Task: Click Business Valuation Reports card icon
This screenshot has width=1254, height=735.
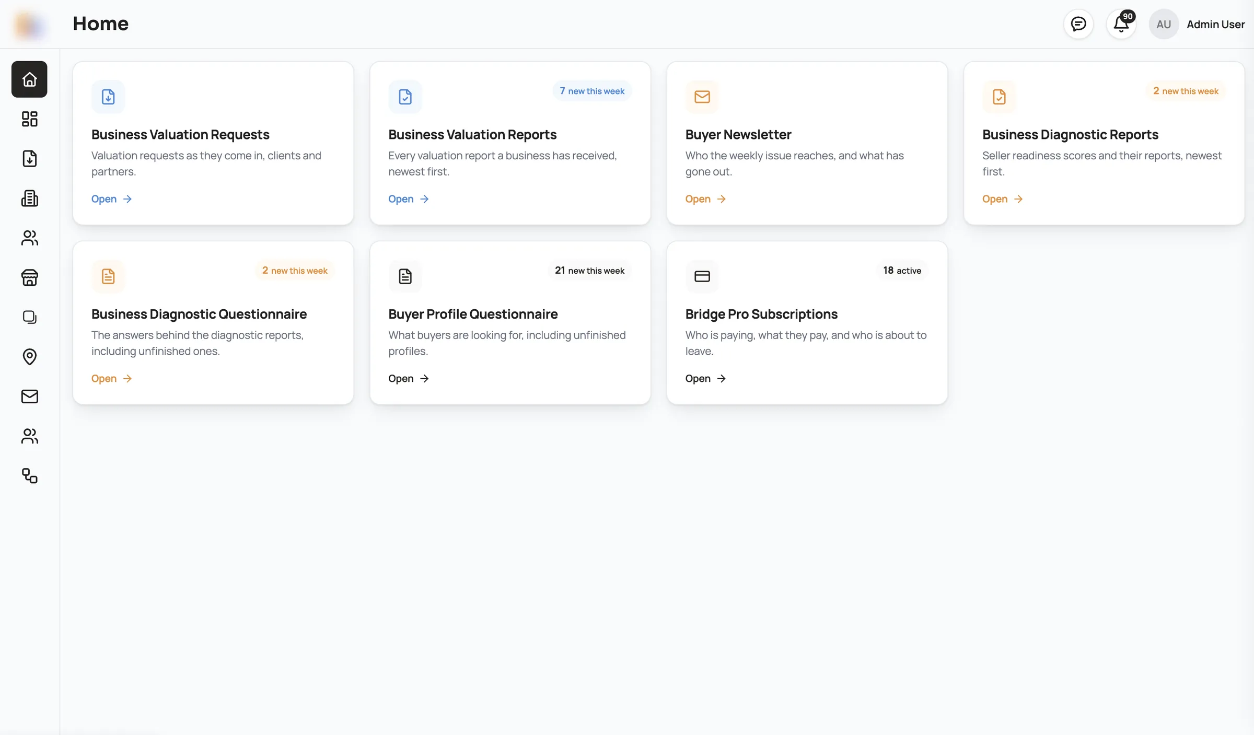Action: click(405, 97)
